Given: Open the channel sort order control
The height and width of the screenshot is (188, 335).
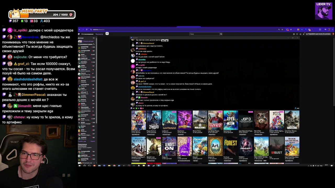Looking at the screenshot, I should point(94,44).
